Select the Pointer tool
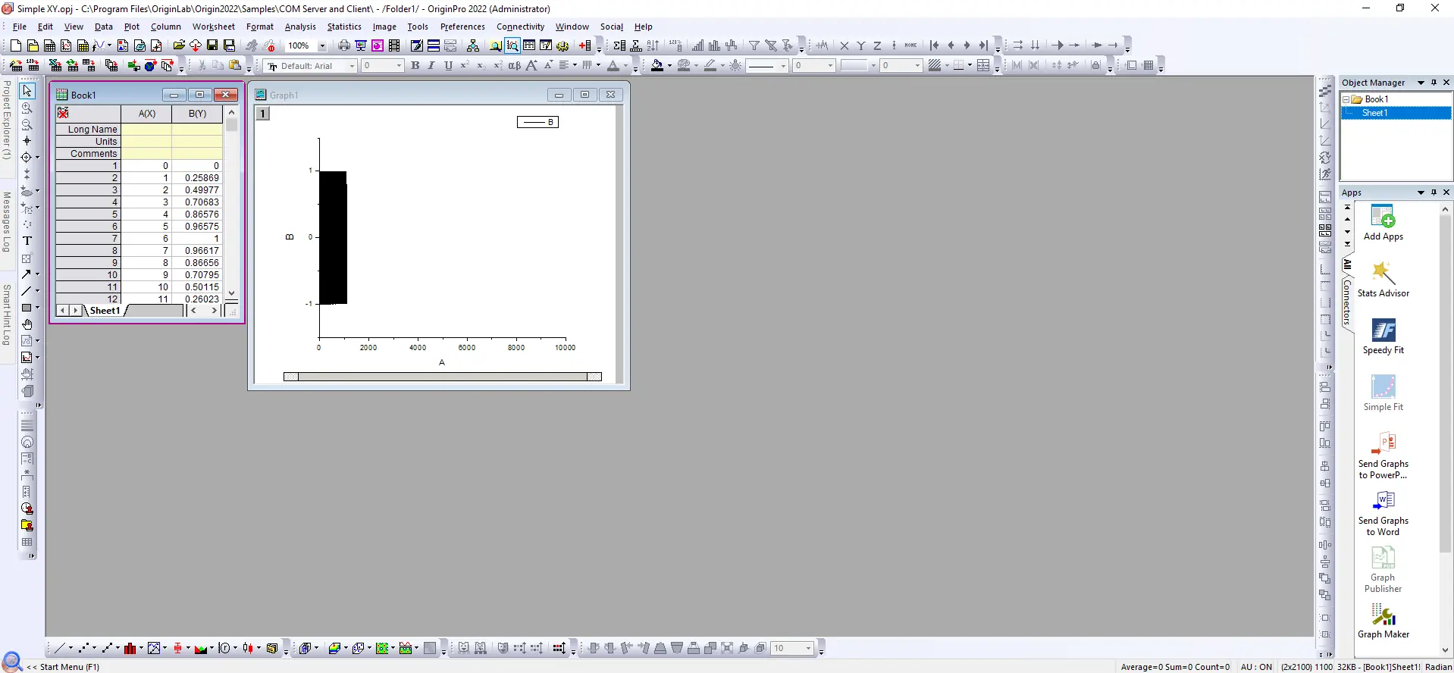 [27, 91]
